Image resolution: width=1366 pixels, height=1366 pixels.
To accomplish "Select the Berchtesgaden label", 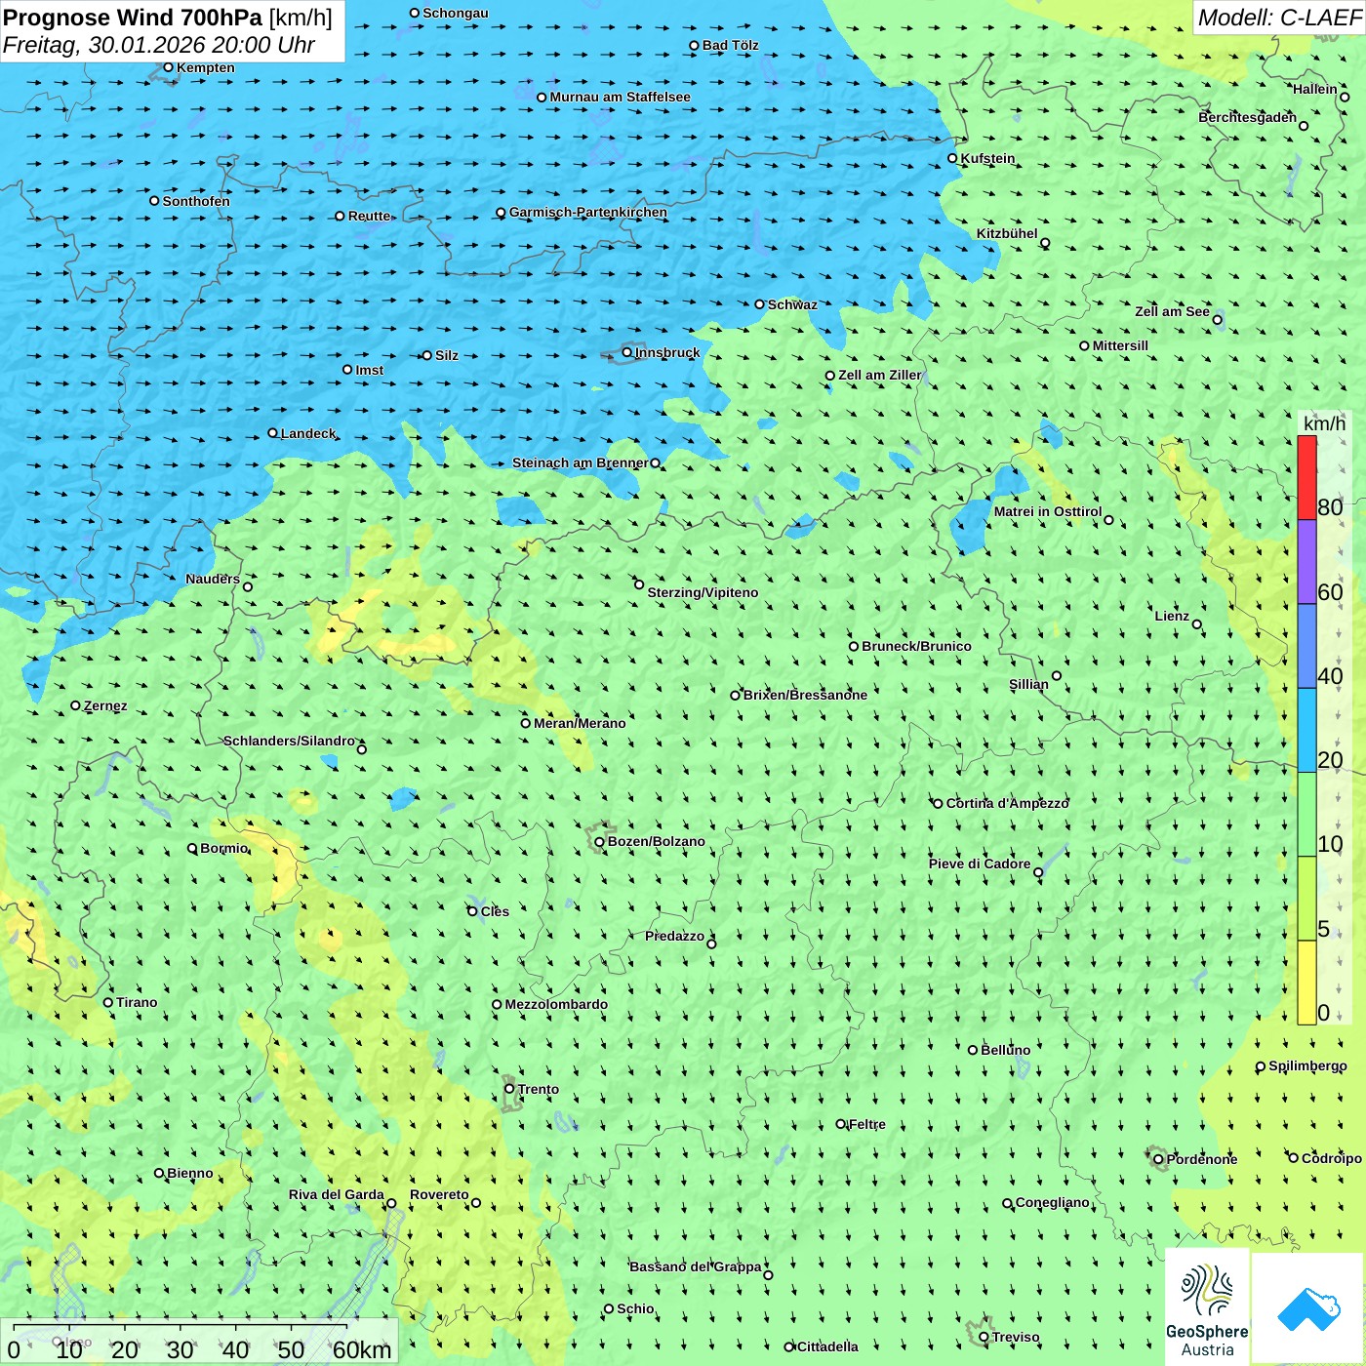I will [1248, 117].
